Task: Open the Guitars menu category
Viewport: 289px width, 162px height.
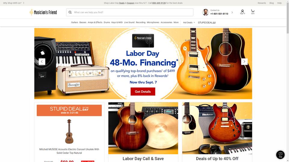Action: (74, 22)
